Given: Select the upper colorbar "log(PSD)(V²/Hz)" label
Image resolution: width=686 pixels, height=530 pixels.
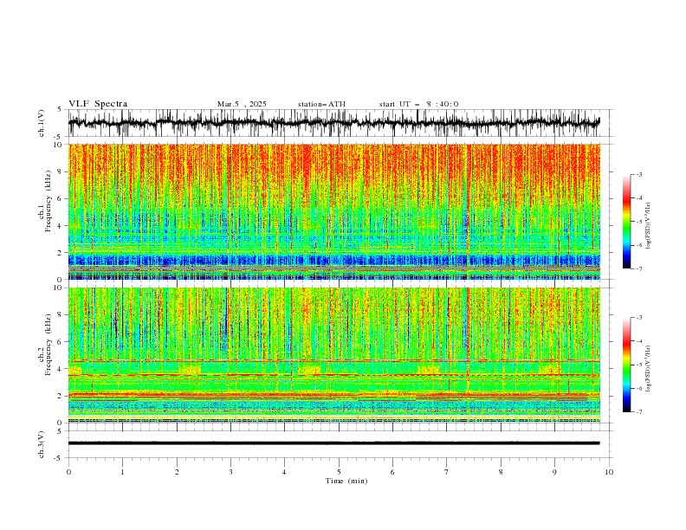Looking at the screenshot, I should [x=648, y=226].
